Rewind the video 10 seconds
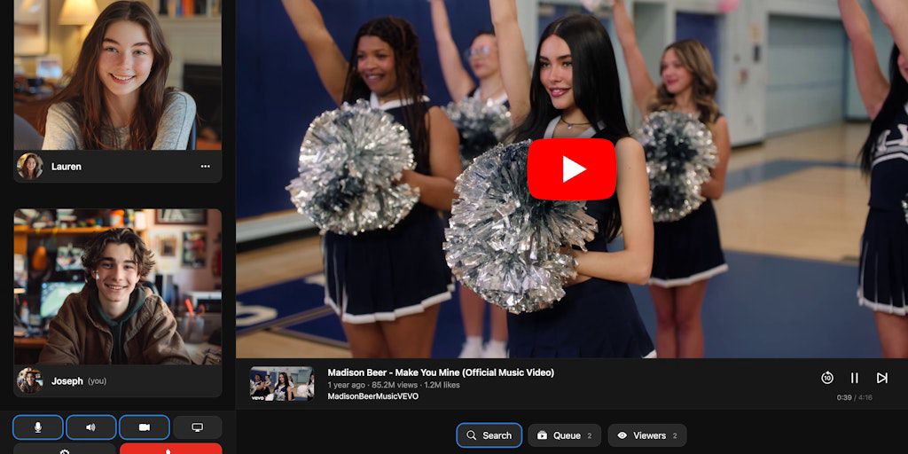This screenshot has height=454, width=908. click(x=826, y=378)
